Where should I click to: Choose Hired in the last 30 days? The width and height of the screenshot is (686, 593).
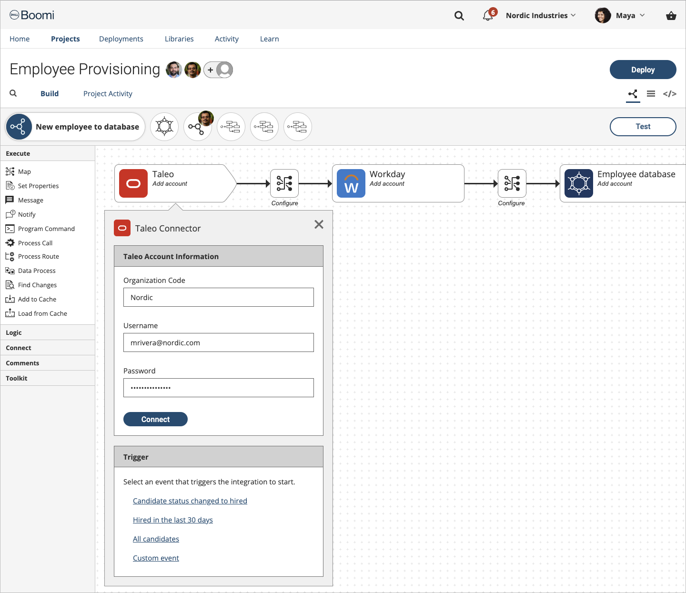pyautogui.click(x=173, y=520)
